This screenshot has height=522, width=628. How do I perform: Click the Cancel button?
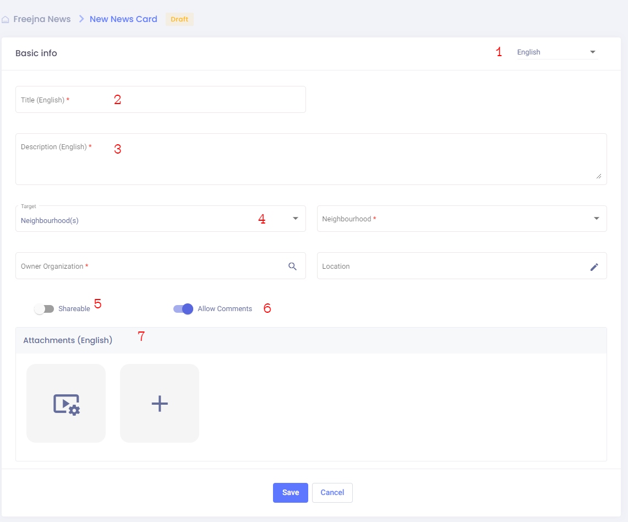(332, 493)
